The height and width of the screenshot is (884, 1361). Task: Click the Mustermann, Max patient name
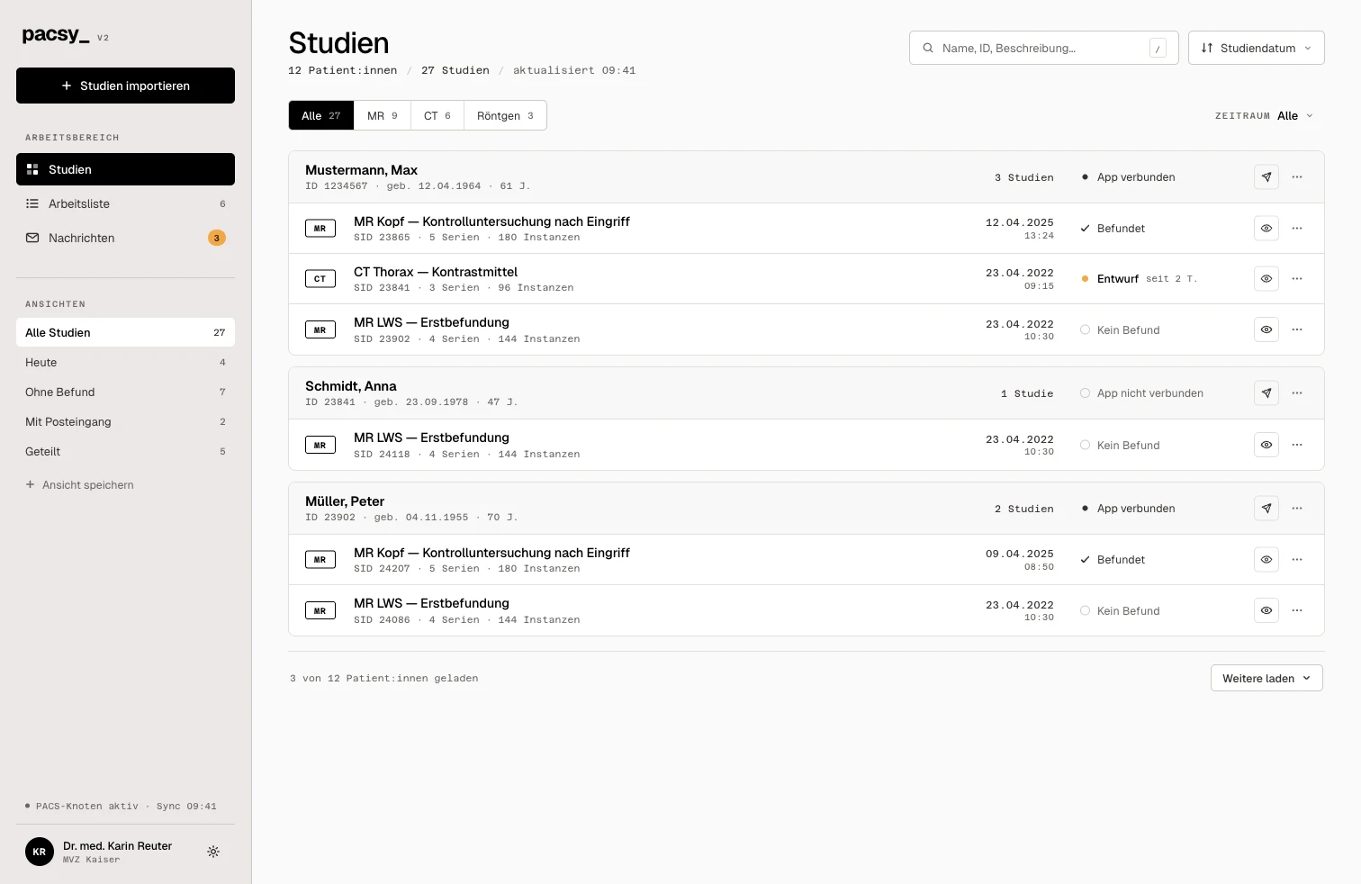click(x=361, y=170)
